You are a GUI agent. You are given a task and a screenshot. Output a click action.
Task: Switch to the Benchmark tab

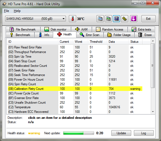click(20, 35)
